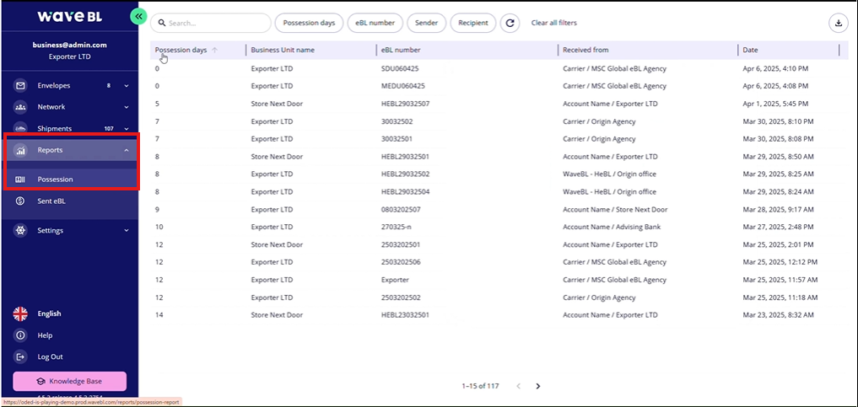This screenshot has height=407, width=858.
Task: Select eBL number 30032502
Action: [397, 121]
